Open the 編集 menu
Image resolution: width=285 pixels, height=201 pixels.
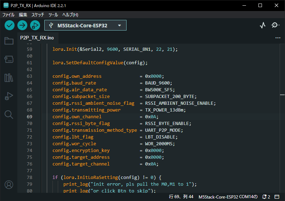pyautogui.click(x=23, y=15)
